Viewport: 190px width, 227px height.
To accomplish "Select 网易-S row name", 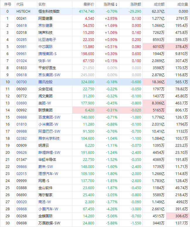I will [44, 181].
